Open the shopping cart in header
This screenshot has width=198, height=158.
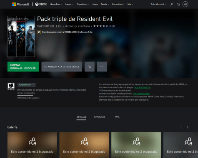pyautogui.click(x=178, y=5)
